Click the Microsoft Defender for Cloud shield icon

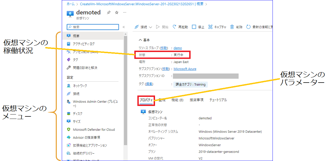point(69,129)
